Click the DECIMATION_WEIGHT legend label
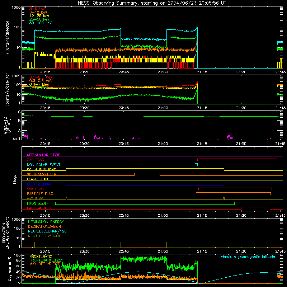Screen dimensions: 287x287 click(x=46, y=226)
